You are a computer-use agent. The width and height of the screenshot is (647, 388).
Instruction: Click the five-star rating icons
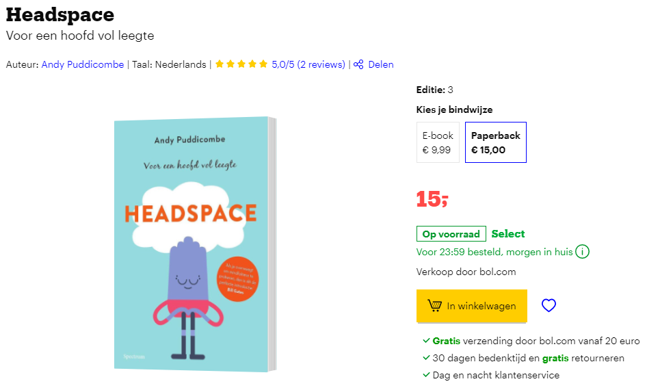pos(241,64)
